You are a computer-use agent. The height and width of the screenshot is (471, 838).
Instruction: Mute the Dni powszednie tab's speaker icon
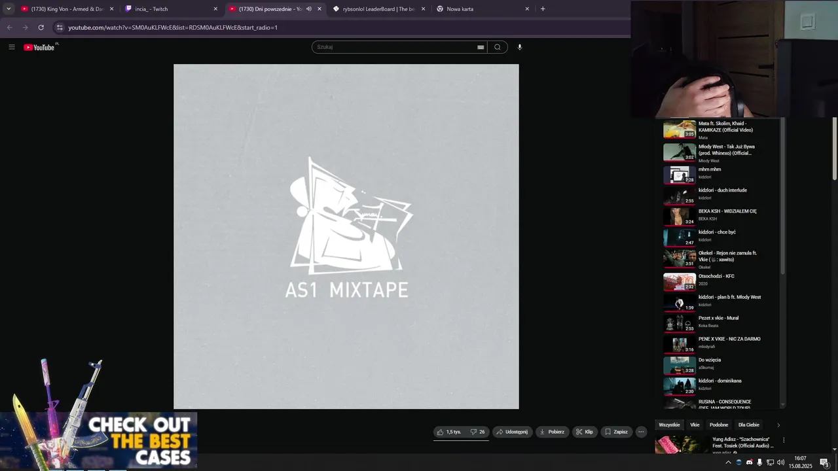point(309,9)
